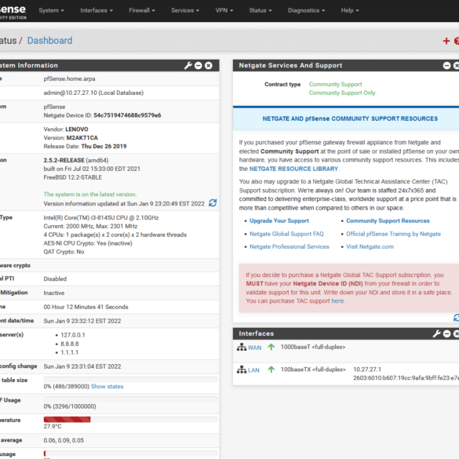Open Community Support Resources link
459x459 pixels.
coord(388,220)
